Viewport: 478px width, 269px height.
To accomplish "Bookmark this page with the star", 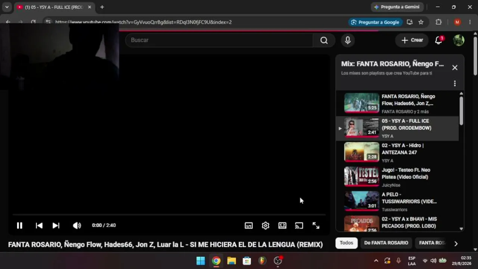I will click(421, 22).
